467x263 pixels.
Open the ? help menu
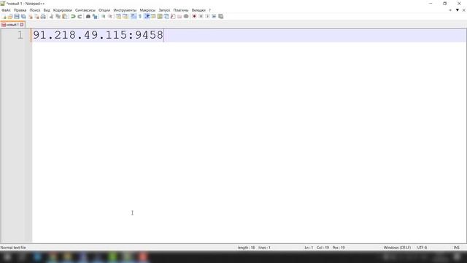[x=209, y=10]
